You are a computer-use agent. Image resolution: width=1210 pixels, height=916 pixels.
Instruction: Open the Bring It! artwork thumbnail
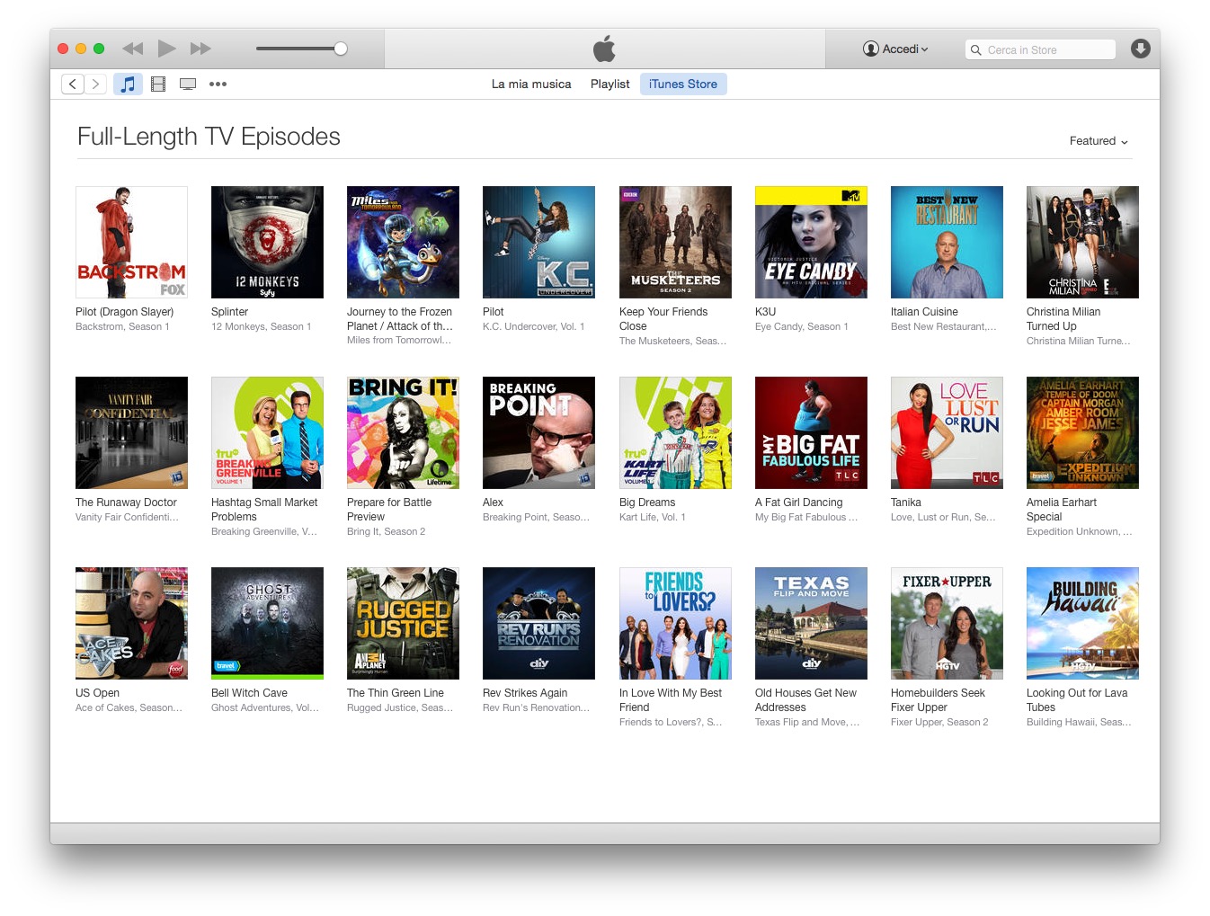click(403, 432)
